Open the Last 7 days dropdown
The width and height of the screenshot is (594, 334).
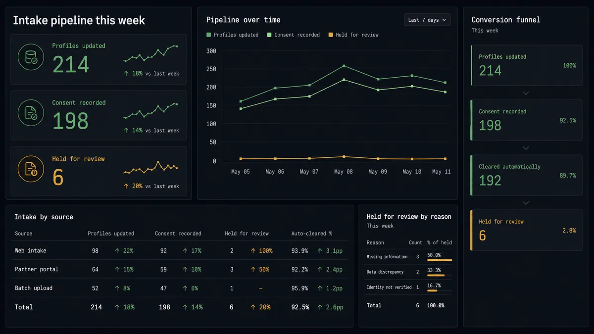427,20
